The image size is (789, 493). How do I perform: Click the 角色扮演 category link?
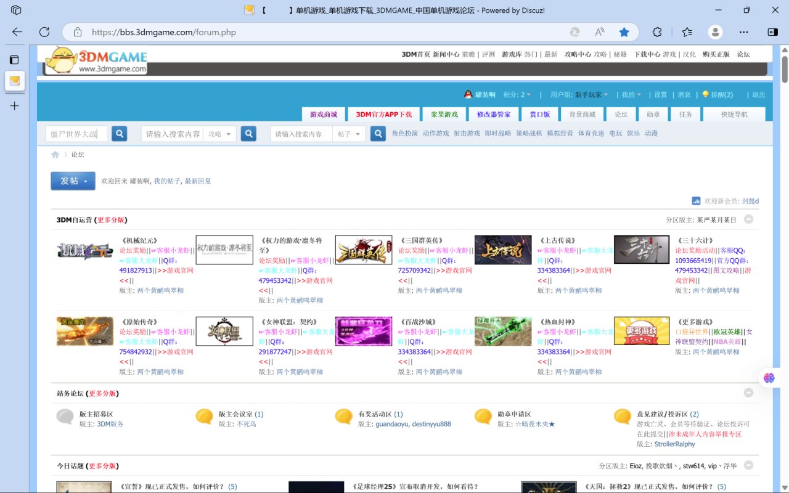click(404, 133)
